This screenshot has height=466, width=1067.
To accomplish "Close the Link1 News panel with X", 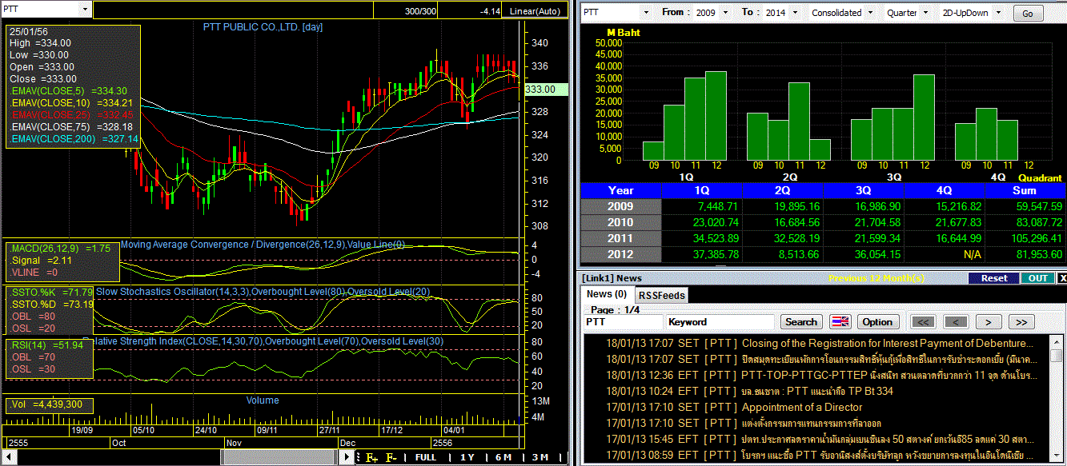I will pos(1061,278).
